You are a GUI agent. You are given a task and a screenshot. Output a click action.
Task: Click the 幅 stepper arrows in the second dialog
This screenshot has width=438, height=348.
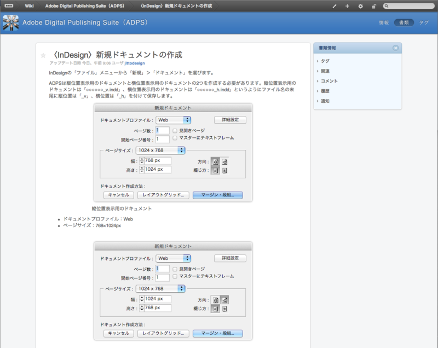(142, 299)
